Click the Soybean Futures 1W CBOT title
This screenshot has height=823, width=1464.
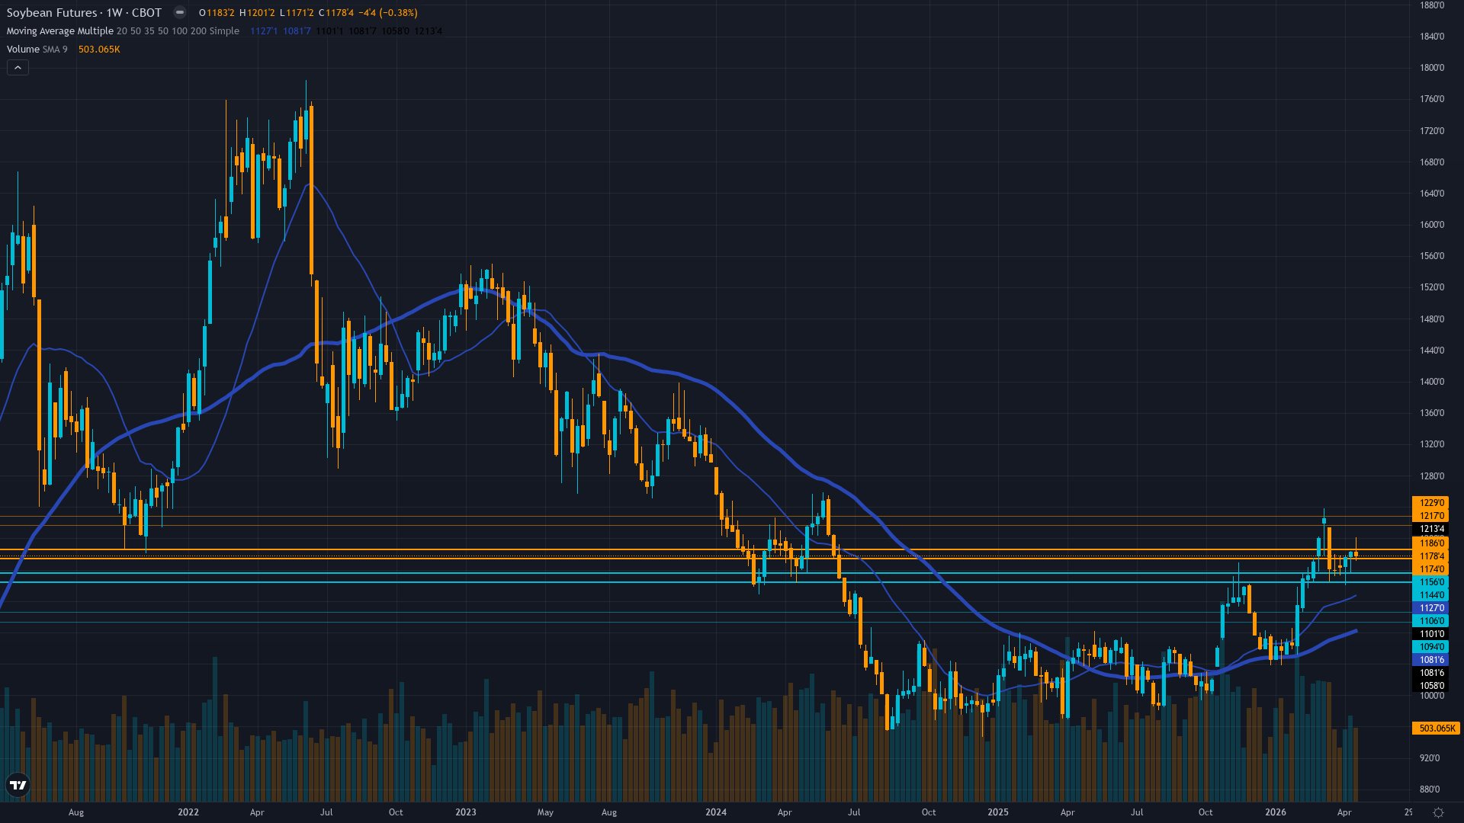pos(84,12)
